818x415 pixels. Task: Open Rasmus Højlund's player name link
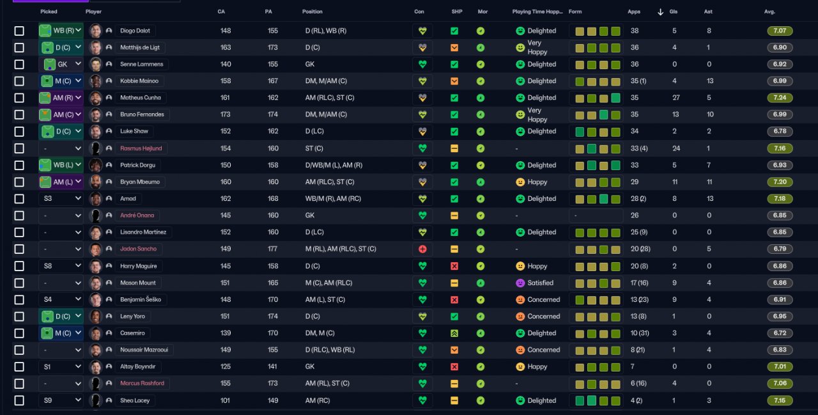[141, 148]
